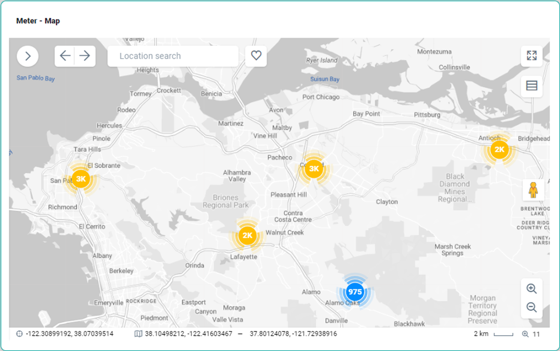560x351 pixels.
Task: Save location with heart favorite icon
Action: (256, 56)
